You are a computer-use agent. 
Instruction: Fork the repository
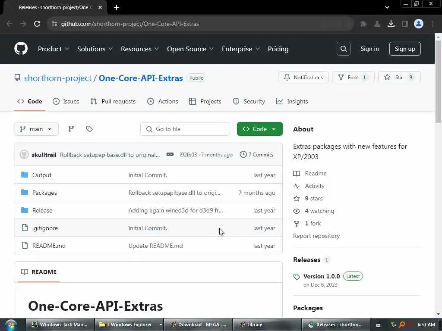[353, 78]
